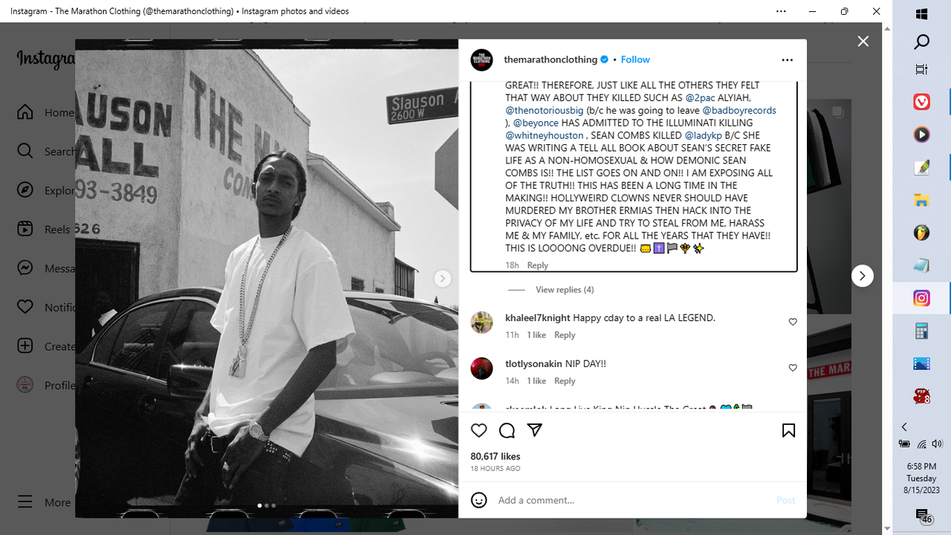Screen dimensions: 951x535
Task: Share the post via paper plane icon
Action: coord(534,430)
